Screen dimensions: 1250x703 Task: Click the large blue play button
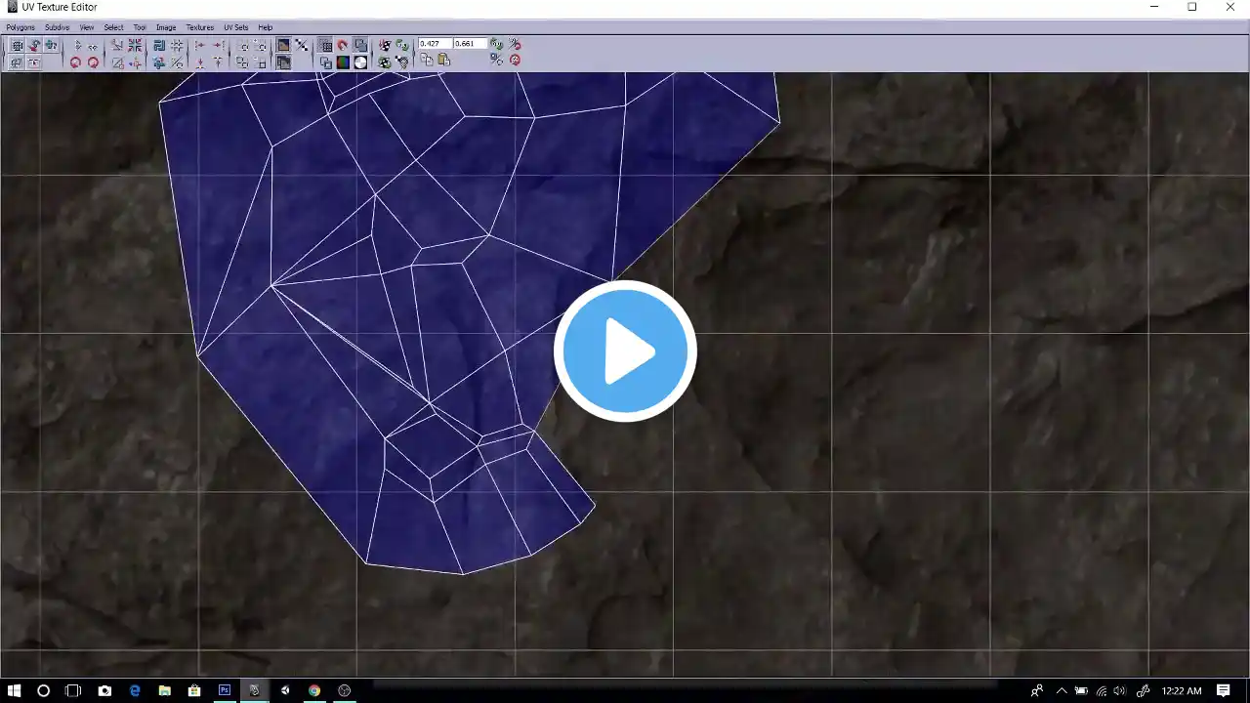point(625,351)
